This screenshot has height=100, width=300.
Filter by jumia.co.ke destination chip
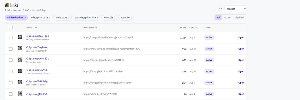click(x=63, y=18)
